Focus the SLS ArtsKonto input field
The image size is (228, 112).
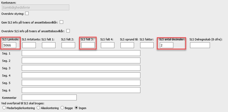(29, 45)
